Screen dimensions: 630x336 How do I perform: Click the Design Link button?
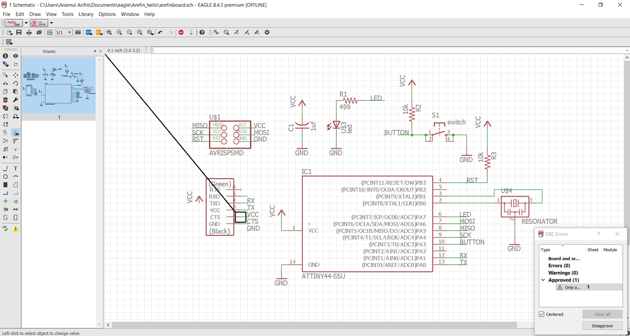tap(13, 23)
